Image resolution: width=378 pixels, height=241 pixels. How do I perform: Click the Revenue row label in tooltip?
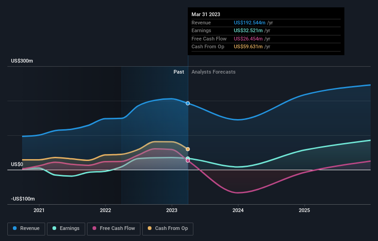click(x=201, y=23)
